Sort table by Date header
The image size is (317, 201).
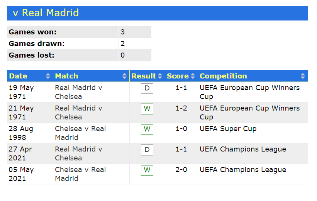pos(18,76)
